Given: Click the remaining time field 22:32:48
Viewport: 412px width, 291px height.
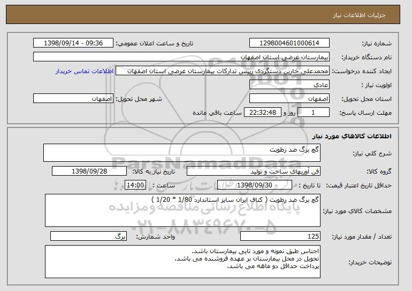Looking at the screenshot, I should pyautogui.click(x=263, y=113).
